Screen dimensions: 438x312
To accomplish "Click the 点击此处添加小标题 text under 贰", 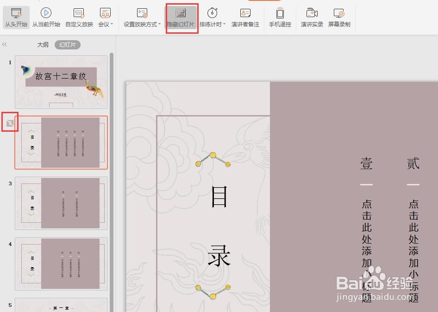I will click(x=413, y=251).
